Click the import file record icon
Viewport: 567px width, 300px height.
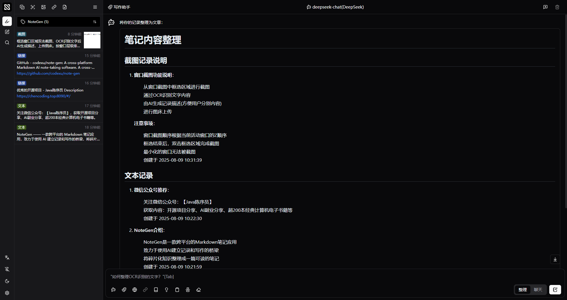(x=65, y=7)
